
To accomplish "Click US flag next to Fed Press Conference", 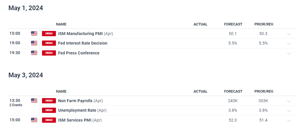I will pyautogui.click(x=34, y=53).
